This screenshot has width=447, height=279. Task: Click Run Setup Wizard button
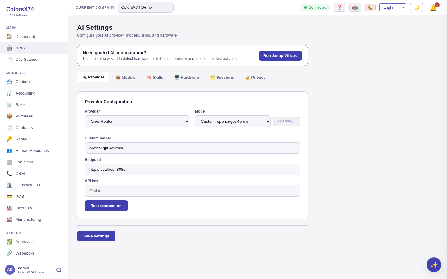pyautogui.click(x=280, y=56)
